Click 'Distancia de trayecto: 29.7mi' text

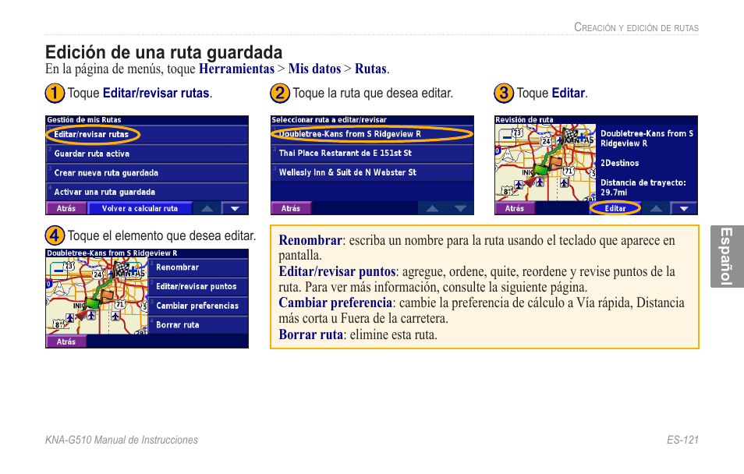click(643, 187)
